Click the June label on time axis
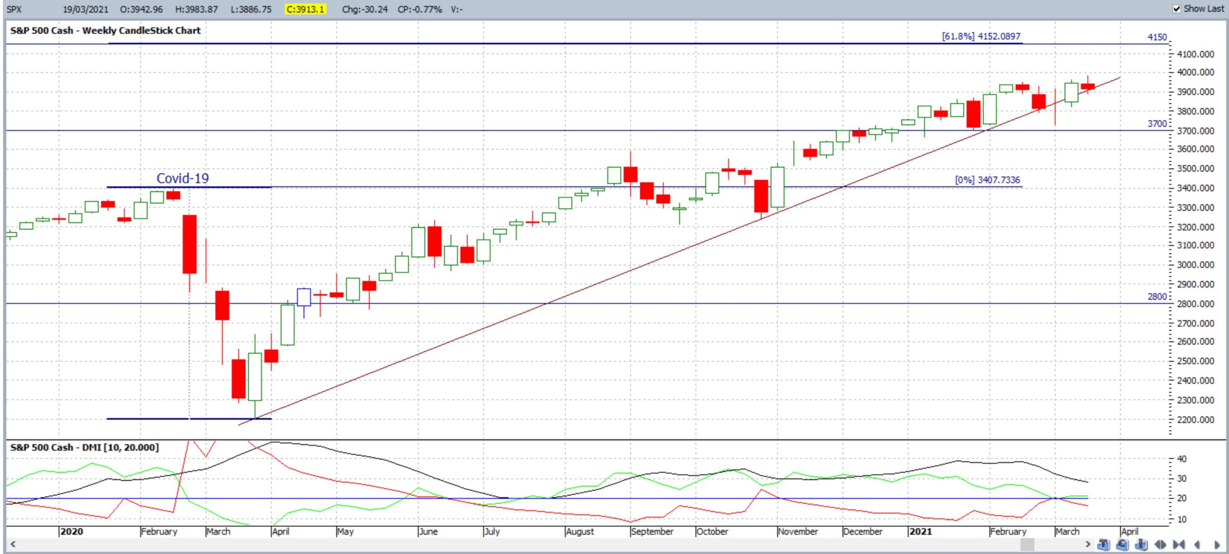The width and height of the screenshot is (1229, 554). (x=428, y=531)
